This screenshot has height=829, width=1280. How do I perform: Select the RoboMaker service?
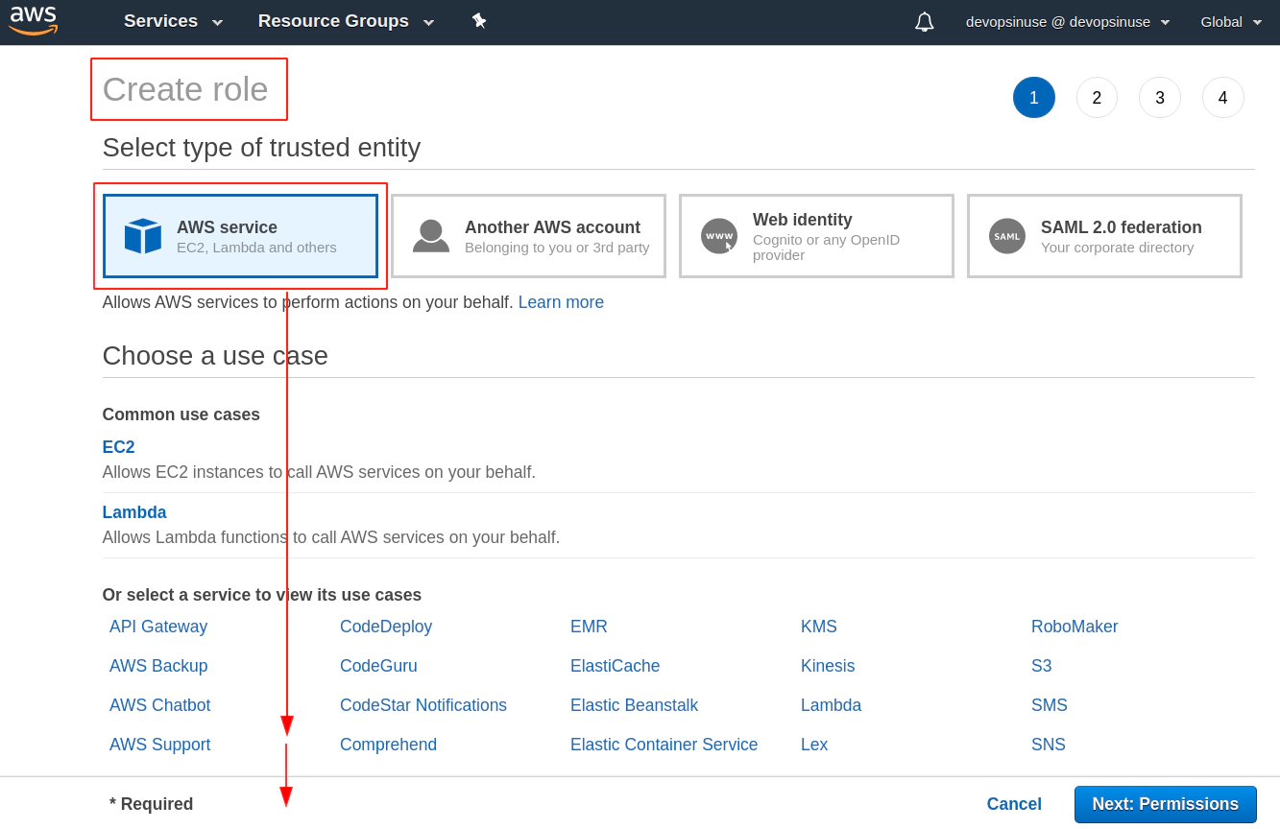coord(1075,627)
